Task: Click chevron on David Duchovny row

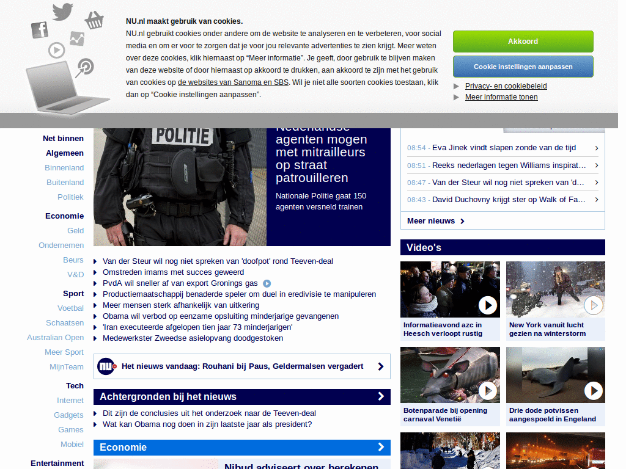Action: tap(597, 200)
